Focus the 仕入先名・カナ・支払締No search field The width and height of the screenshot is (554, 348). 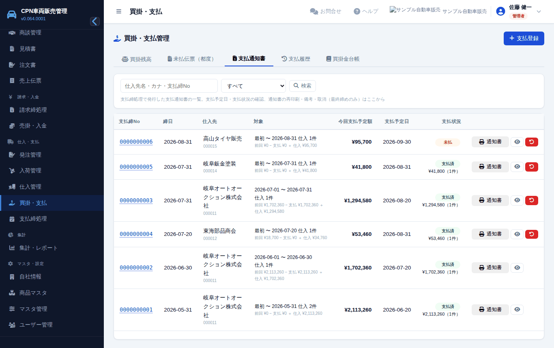tap(169, 86)
